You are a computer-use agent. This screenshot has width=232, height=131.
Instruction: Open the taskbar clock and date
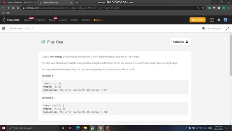tap(219, 128)
